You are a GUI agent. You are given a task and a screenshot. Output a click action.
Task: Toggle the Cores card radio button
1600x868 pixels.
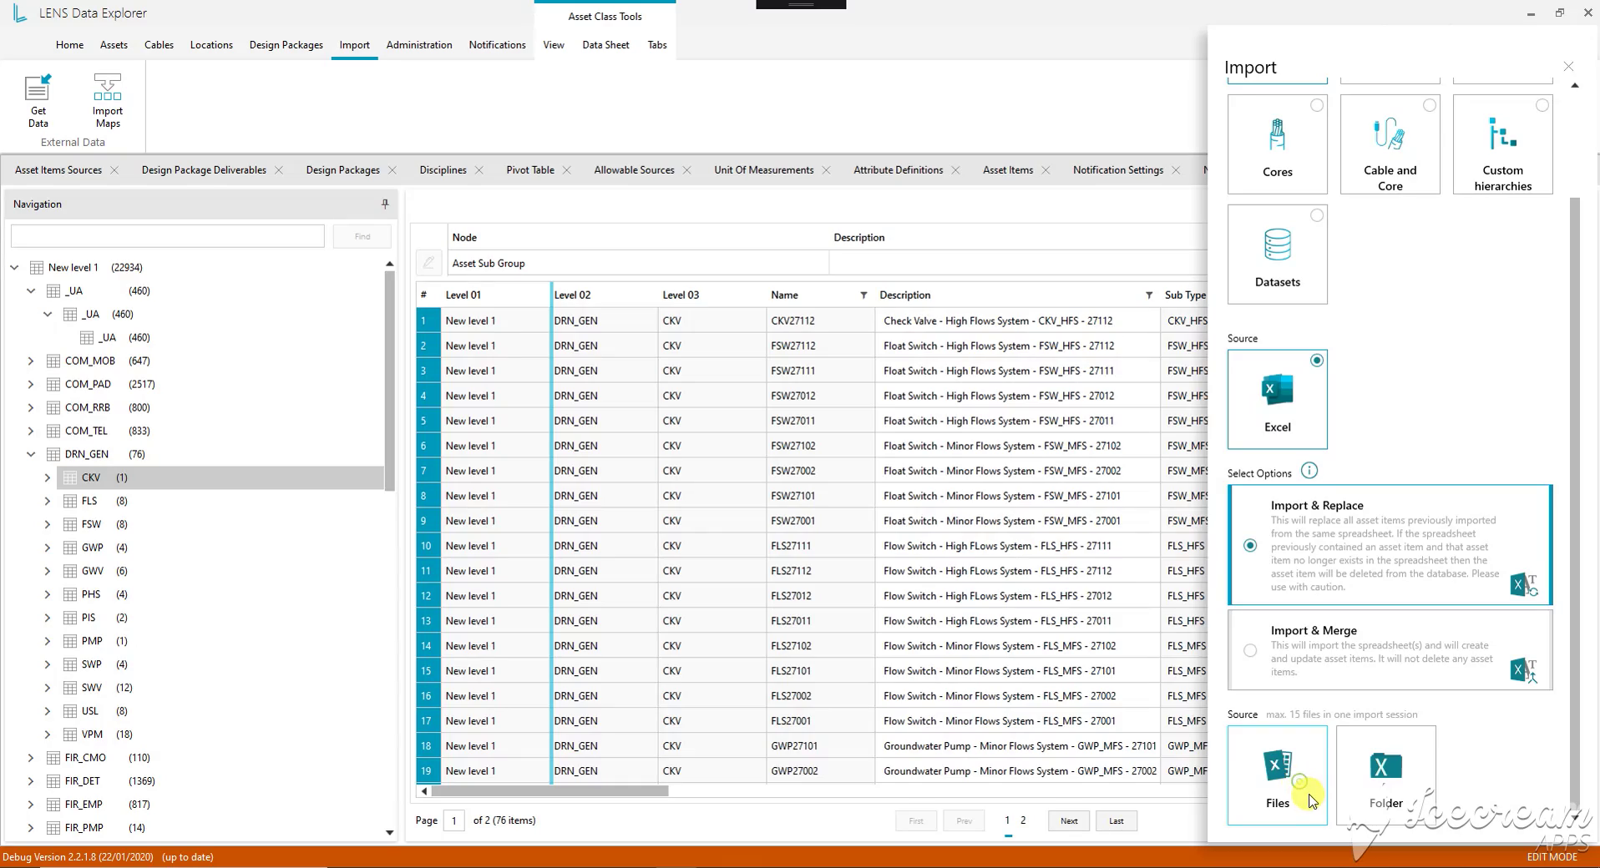(1316, 105)
